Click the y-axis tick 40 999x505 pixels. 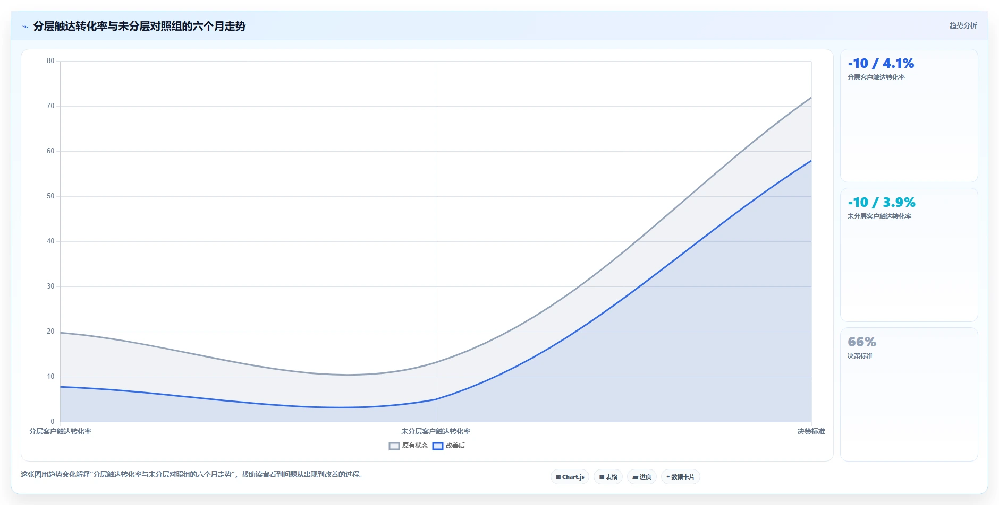[50, 241]
